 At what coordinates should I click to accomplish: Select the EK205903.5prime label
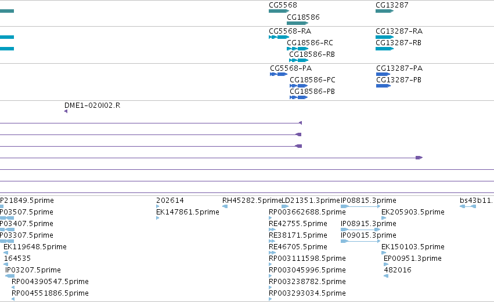[x=413, y=212]
